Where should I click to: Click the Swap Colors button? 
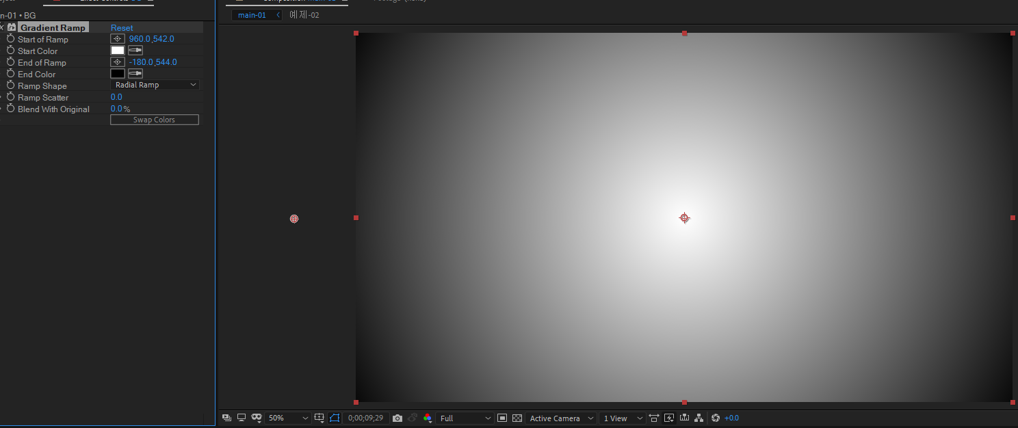(x=155, y=120)
